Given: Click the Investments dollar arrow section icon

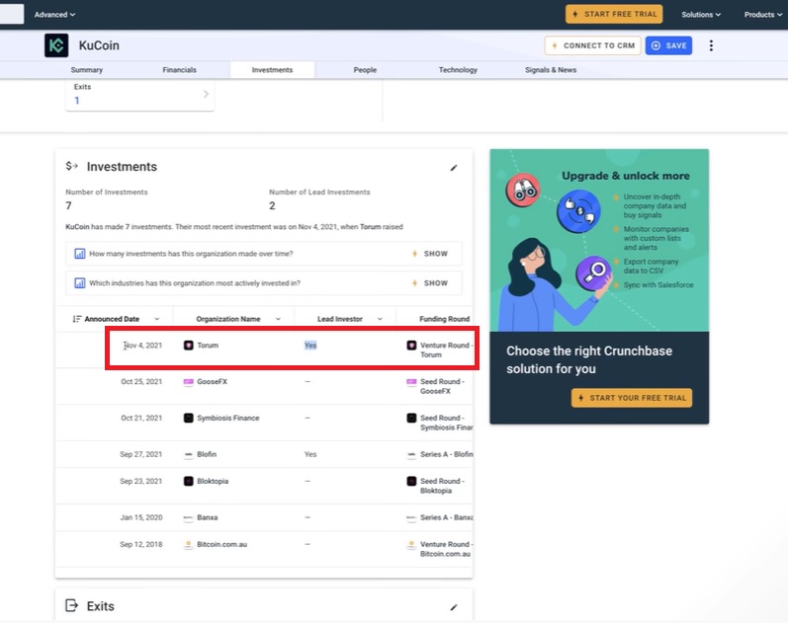Looking at the screenshot, I should click(72, 166).
